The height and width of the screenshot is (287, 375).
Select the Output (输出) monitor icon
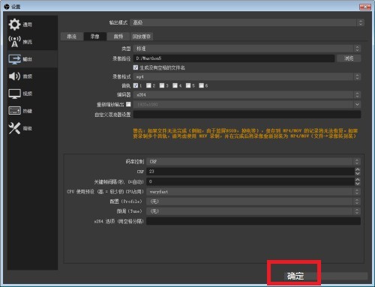pos(14,59)
